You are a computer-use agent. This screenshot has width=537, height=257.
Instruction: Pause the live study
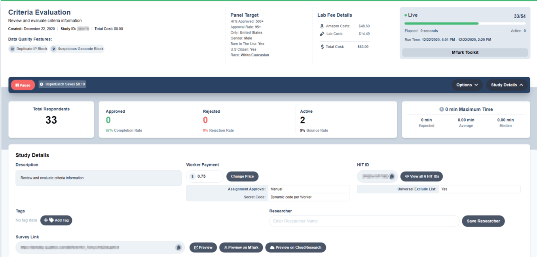pos(23,85)
